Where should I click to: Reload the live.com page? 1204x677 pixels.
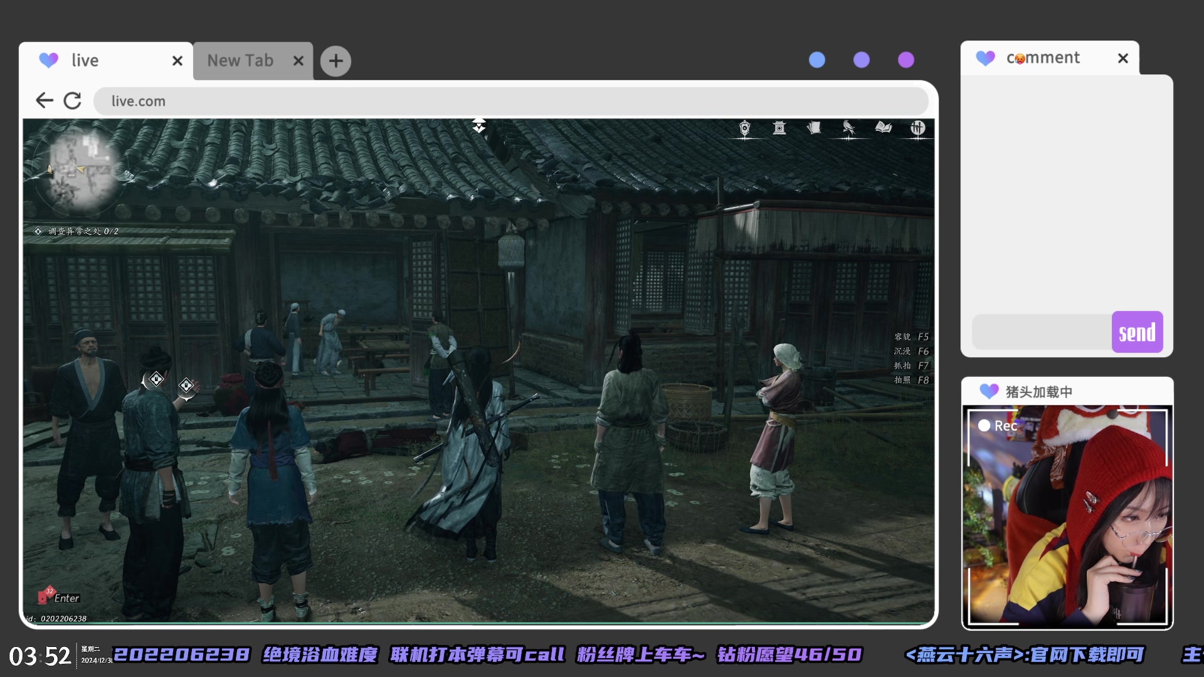tap(73, 100)
